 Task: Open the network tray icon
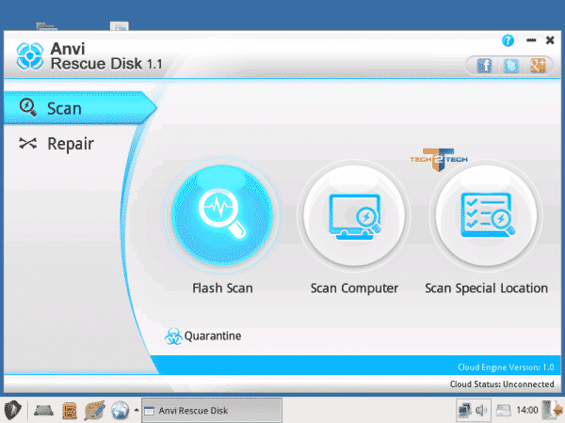tap(465, 410)
